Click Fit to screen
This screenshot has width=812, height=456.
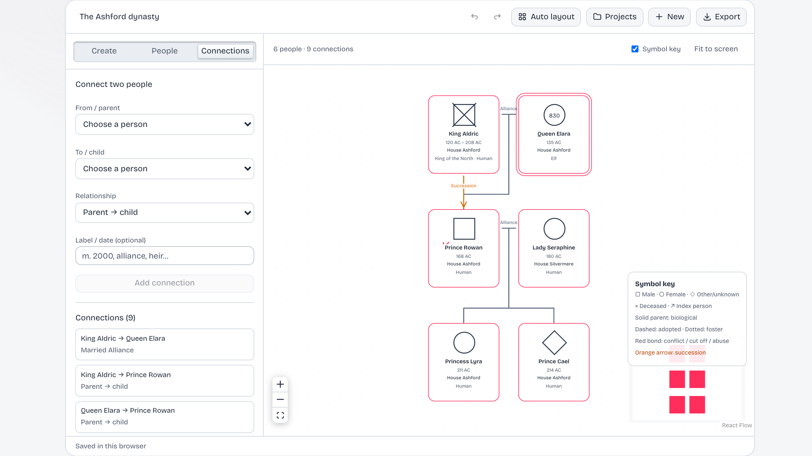pyautogui.click(x=716, y=49)
